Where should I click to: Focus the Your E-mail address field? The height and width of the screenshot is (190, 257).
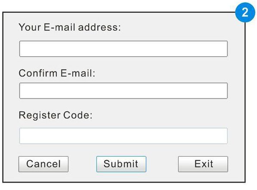pyautogui.click(x=124, y=49)
